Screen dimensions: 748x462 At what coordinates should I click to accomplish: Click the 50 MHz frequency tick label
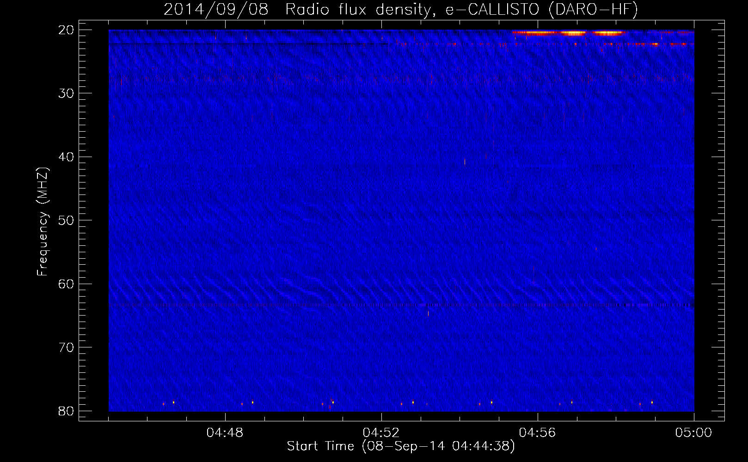66,220
